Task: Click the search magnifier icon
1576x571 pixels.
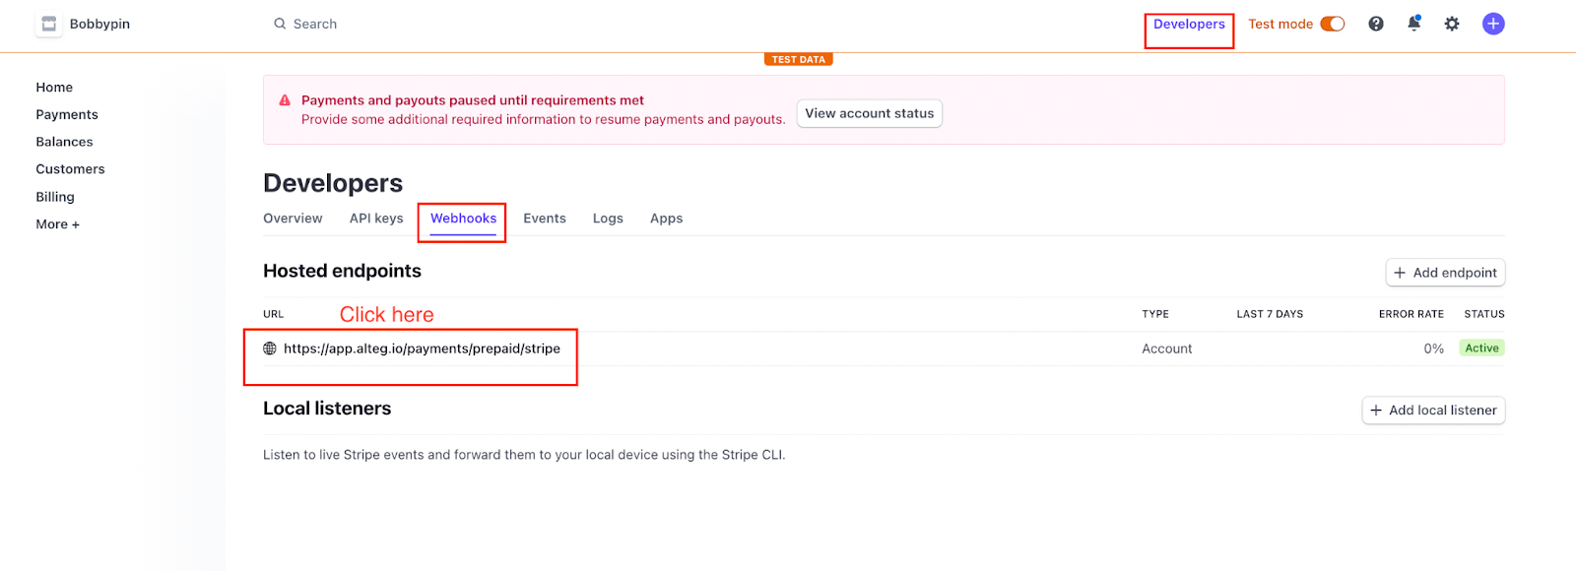Action: coord(280,24)
